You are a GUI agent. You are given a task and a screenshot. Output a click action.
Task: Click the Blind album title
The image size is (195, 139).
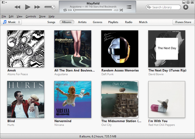[x=11, y=121]
